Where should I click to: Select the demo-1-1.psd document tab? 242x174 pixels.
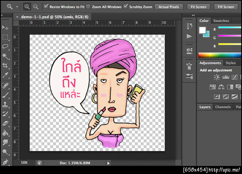coord(55,17)
